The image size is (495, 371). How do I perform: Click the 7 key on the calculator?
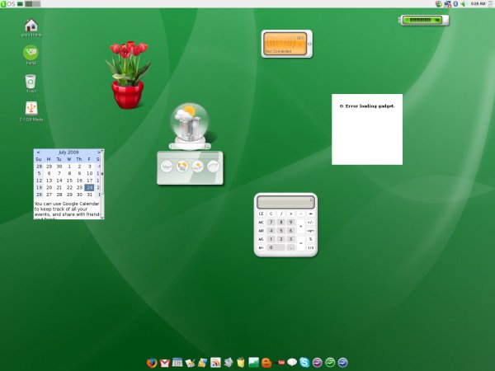pyautogui.click(x=271, y=222)
